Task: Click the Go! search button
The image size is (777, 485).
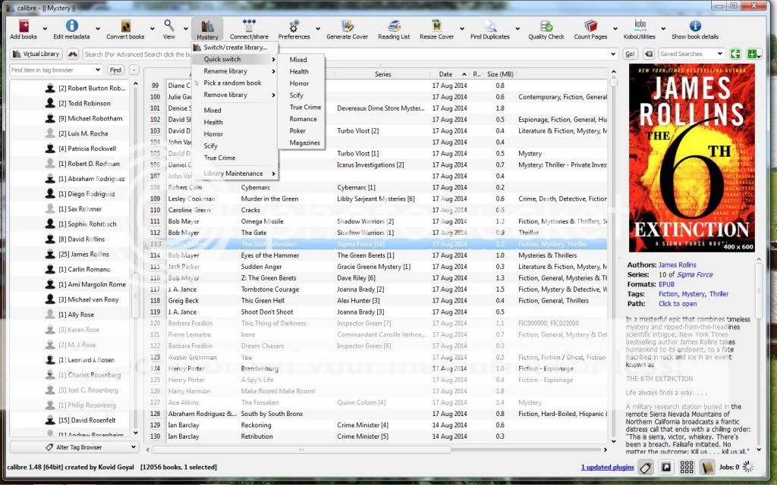Action: tap(630, 54)
